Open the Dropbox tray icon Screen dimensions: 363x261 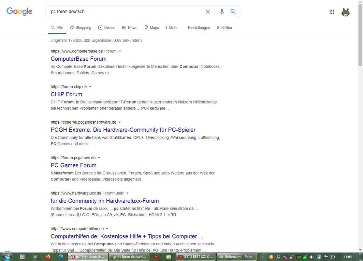point(278,257)
